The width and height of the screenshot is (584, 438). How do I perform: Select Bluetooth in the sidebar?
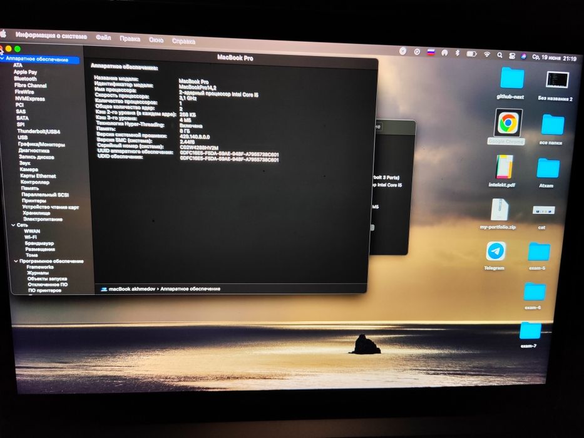25,79
